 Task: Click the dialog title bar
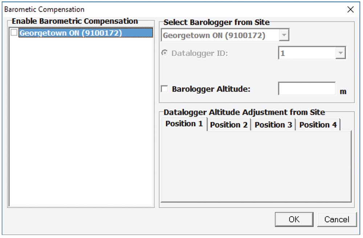pyautogui.click(x=145, y=9)
